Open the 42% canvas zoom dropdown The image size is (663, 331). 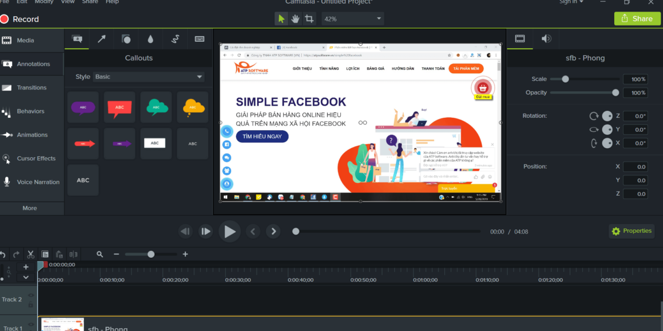pos(352,19)
